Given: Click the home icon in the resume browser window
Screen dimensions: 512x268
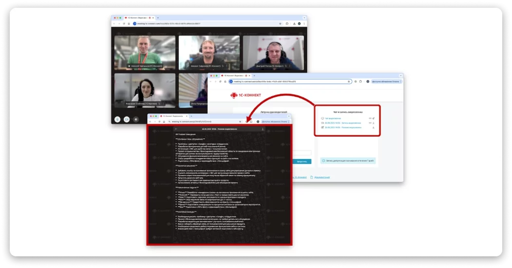Looking at the screenshot, I should pyautogui.click(x=164, y=122).
